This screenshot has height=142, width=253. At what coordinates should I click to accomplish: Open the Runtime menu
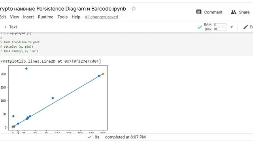click(45, 17)
